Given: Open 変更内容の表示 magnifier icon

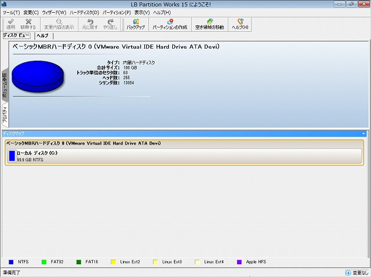Looking at the screenshot, I should pos(59,22).
